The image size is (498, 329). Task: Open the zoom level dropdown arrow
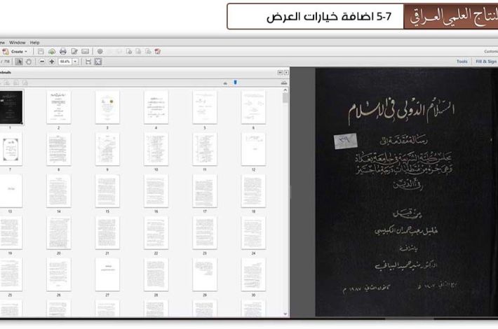(75, 62)
